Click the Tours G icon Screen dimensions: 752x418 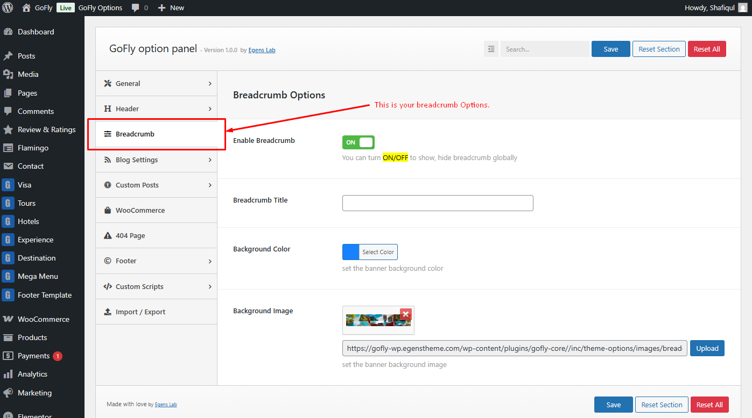(x=8, y=203)
